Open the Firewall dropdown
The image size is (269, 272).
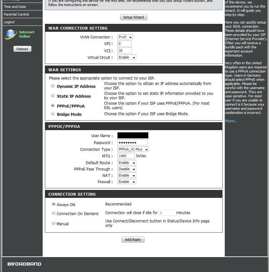point(127,182)
